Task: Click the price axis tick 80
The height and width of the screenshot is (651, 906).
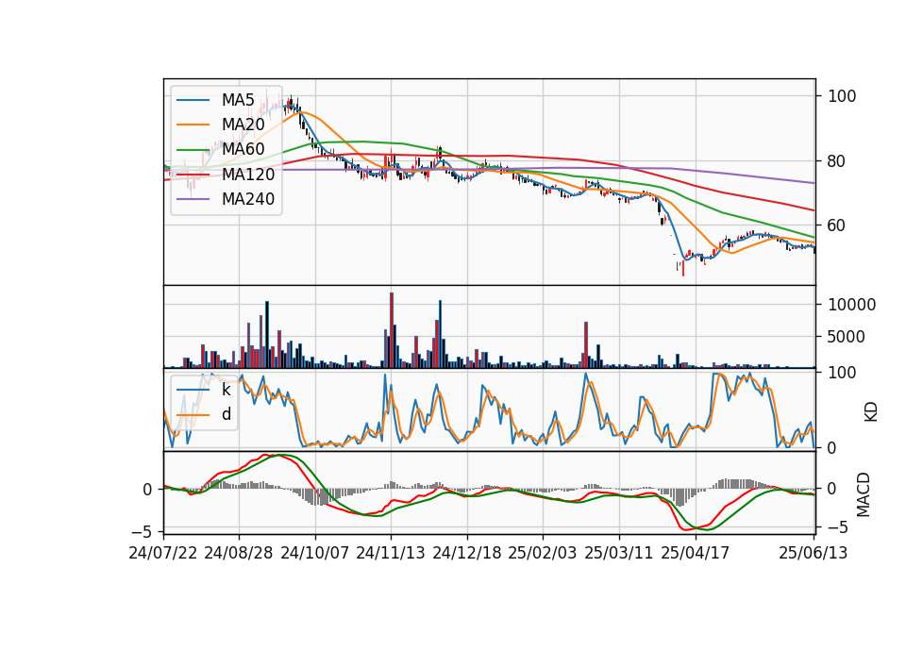Action: click(x=837, y=161)
